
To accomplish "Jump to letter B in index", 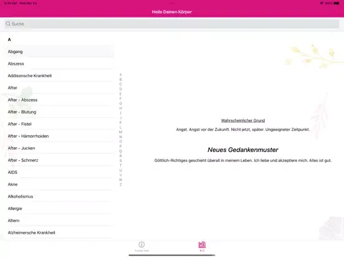I will [x=120, y=79].
